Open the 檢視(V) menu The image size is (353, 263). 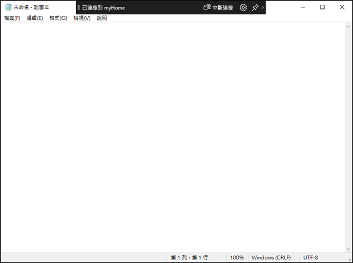[x=82, y=18]
